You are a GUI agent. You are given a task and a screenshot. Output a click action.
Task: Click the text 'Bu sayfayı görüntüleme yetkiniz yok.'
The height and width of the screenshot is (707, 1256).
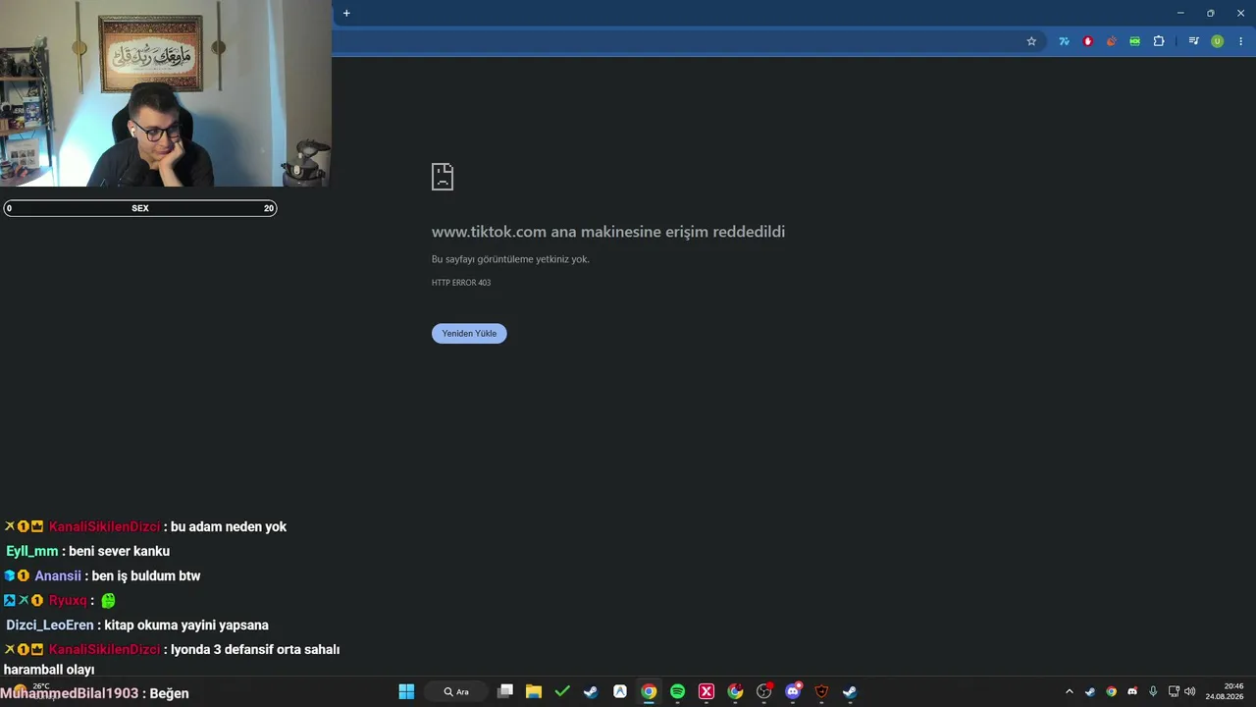(x=510, y=259)
